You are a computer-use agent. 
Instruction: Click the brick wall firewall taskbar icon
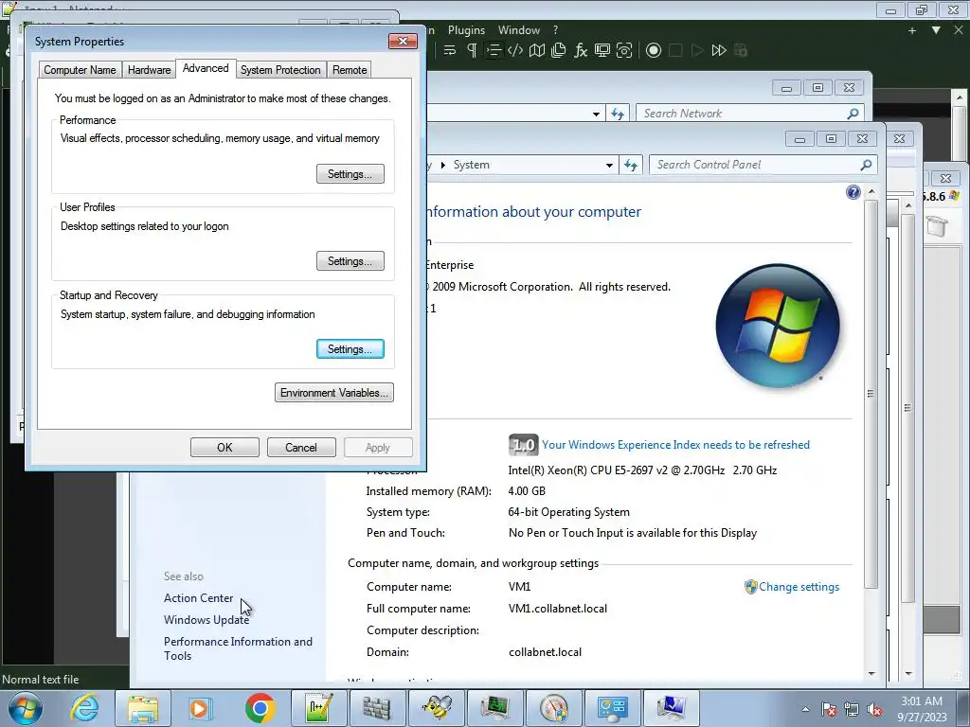tap(377, 708)
